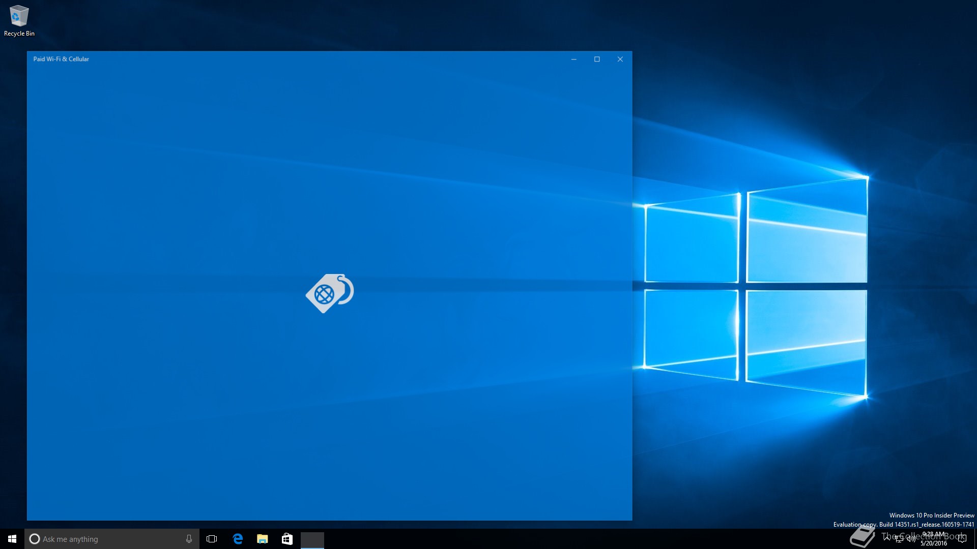Expand the hidden system tray icons chevron

[x=887, y=538]
